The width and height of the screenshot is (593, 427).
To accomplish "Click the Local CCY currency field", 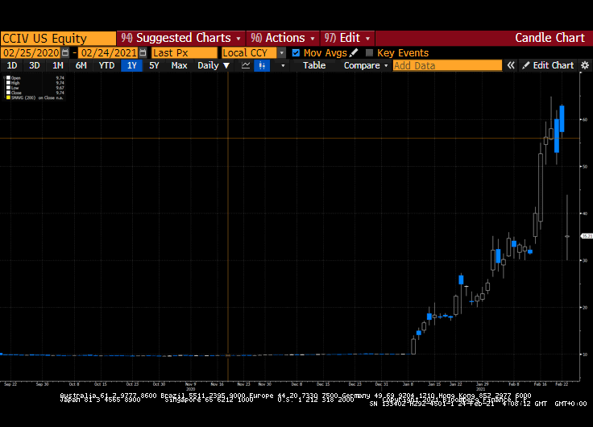I will 250,52.
